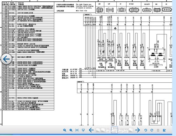Select the second thumbnail in the filmstrip
176x136 pixels.
coord(103,130)
